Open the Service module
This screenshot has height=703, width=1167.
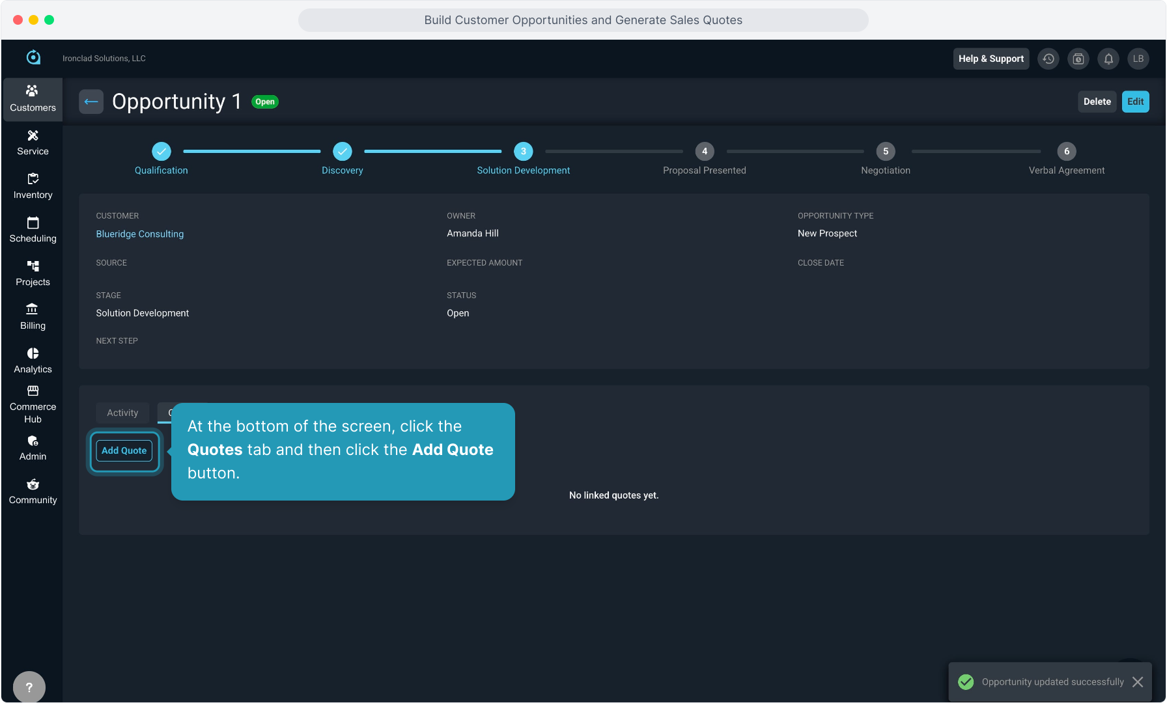click(x=33, y=143)
